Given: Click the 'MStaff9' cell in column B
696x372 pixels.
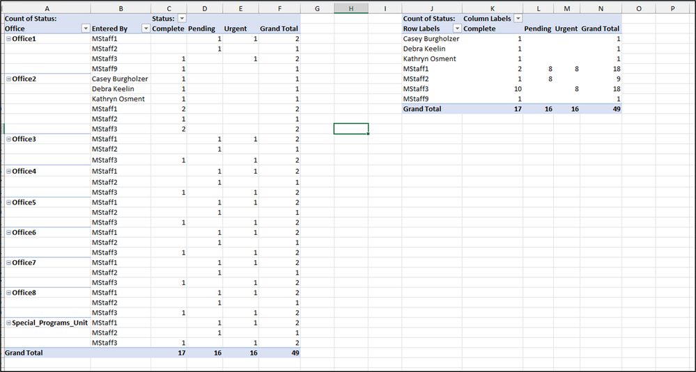Looking at the screenshot, I should pyautogui.click(x=121, y=69).
